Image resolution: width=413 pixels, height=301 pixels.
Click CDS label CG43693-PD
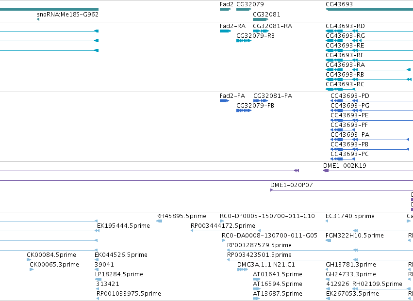tap(350, 96)
